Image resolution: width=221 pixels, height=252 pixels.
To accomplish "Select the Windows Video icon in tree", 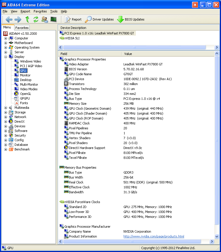I will pyautogui.click(x=17, y=61).
